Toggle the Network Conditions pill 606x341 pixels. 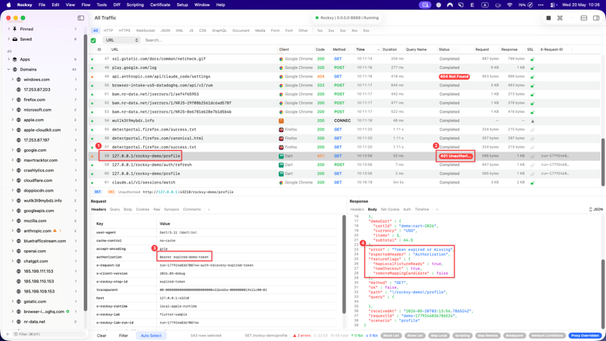click(x=547, y=336)
